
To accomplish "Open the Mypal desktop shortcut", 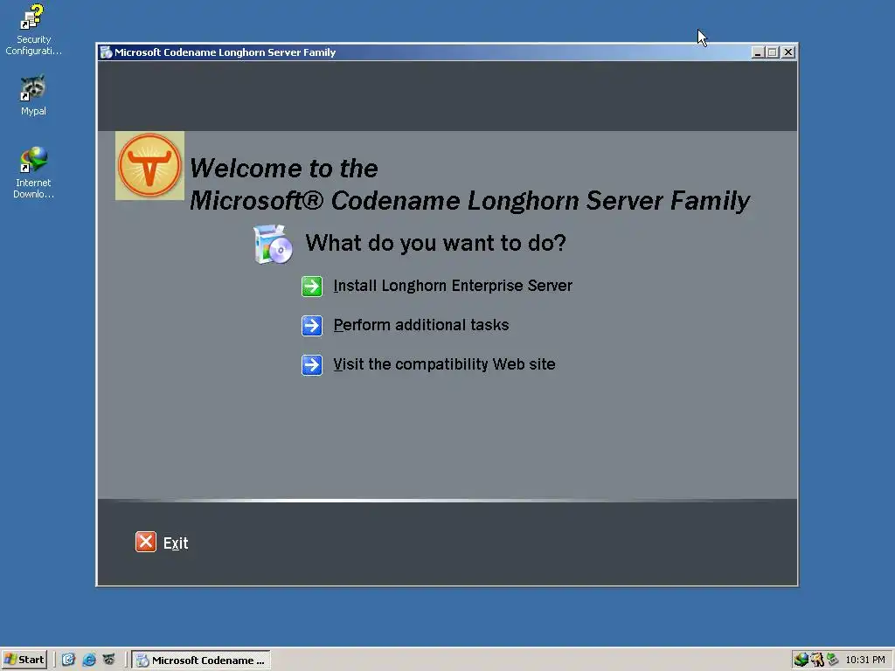I will [33, 95].
